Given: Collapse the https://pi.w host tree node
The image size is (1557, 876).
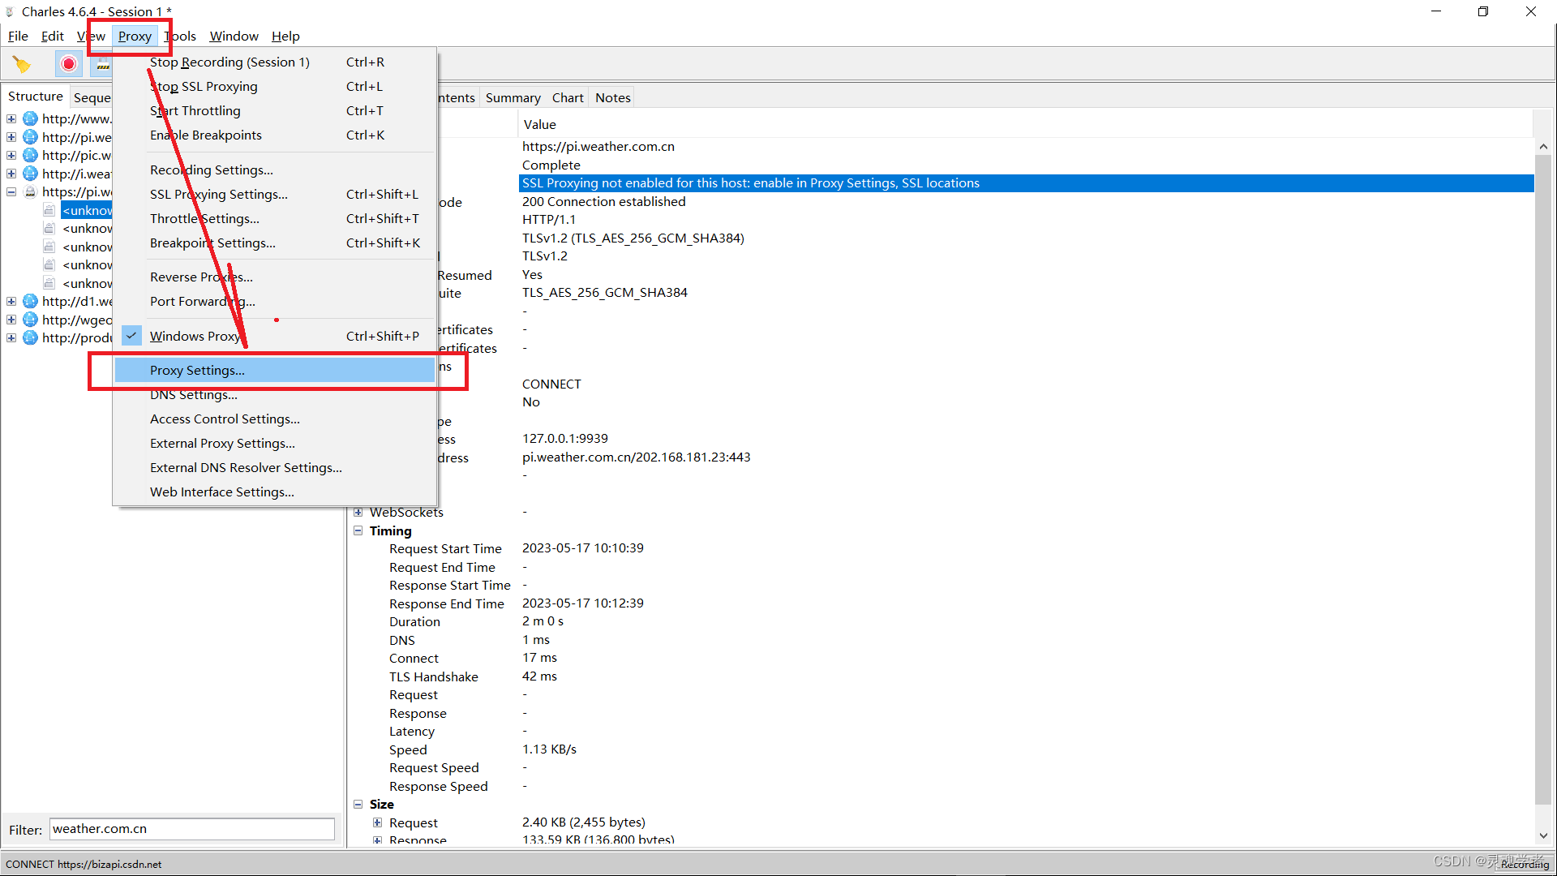Looking at the screenshot, I should (x=11, y=192).
